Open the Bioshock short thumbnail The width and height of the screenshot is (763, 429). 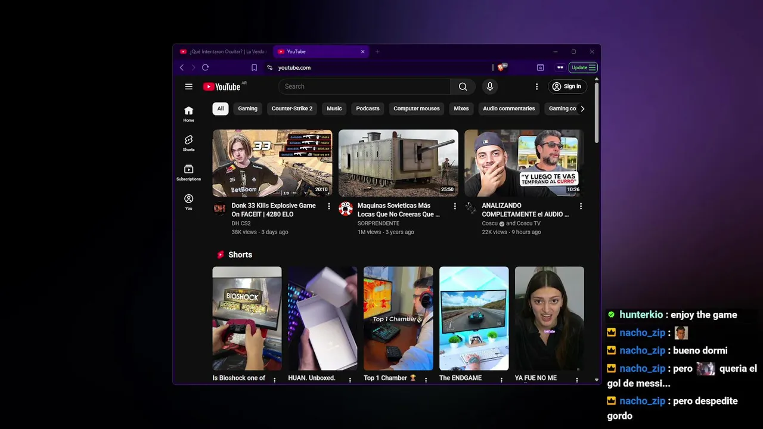[x=247, y=318]
